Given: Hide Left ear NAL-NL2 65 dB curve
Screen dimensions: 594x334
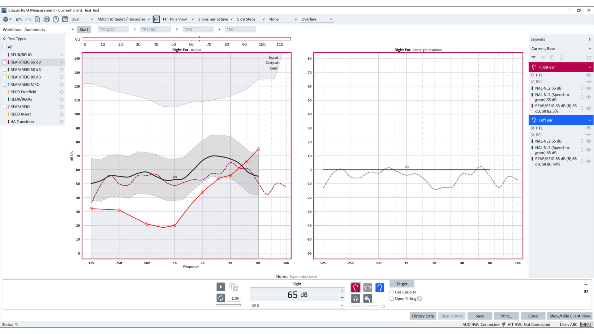Looking at the screenshot, I should 588,141.
